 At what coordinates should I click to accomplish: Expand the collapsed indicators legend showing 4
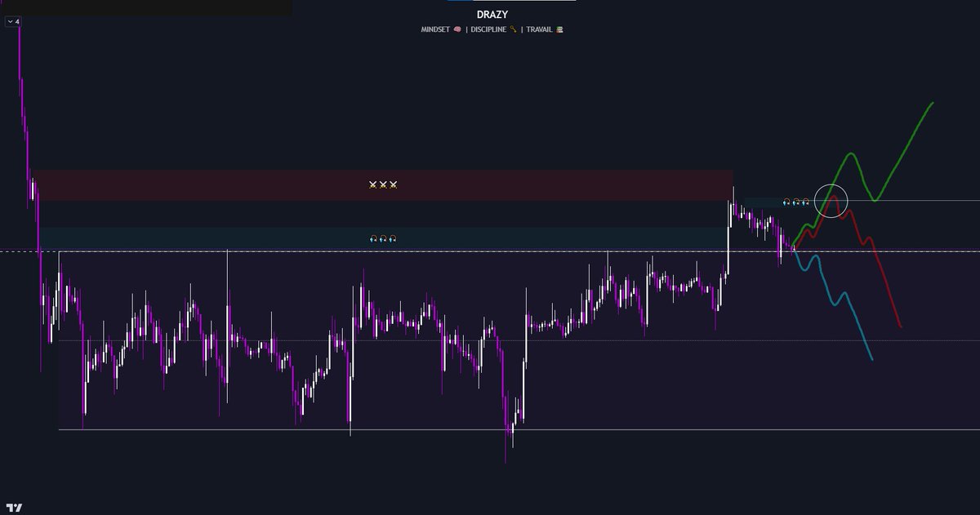pos(12,21)
